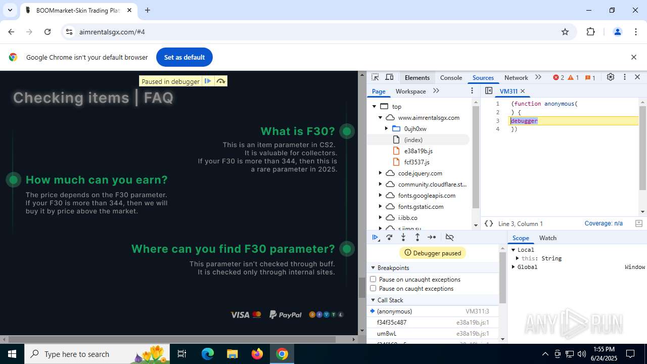647x364 pixels.
Task: Step over next function call
Action: click(x=389, y=237)
